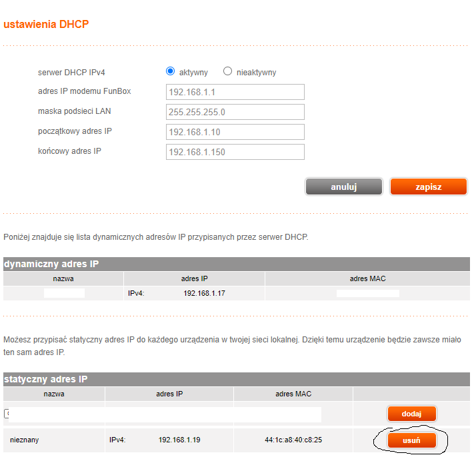Click the dynamiczny adres IP table header
Viewport: 476px width, 455px height.
(51, 264)
